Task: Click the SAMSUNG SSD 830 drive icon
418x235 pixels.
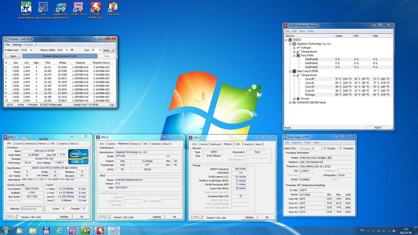Action: point(294,103)
